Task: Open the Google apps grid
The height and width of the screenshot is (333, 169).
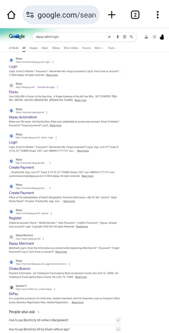Action: click(154, 37)
